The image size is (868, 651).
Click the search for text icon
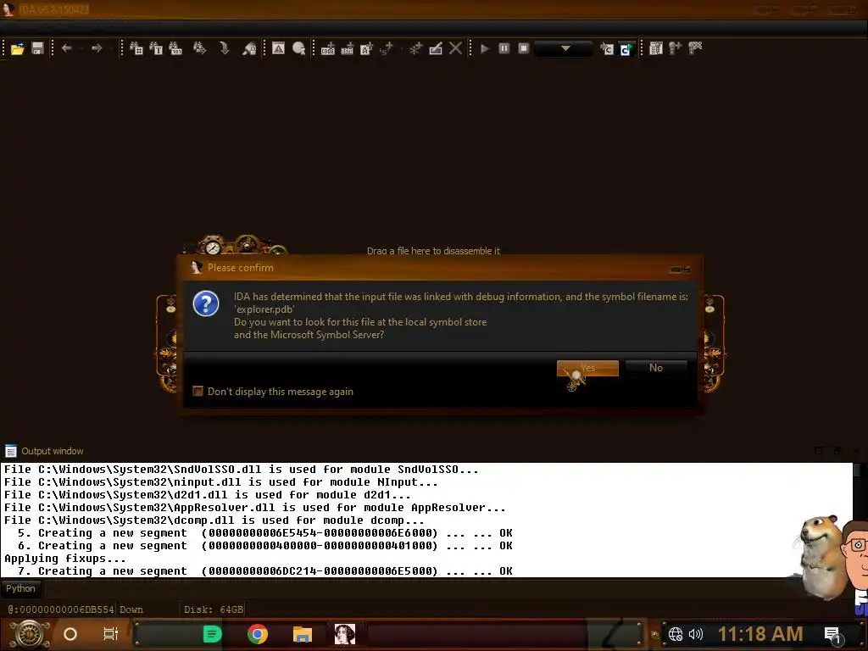pyautogui.click(x=156, y=48)
